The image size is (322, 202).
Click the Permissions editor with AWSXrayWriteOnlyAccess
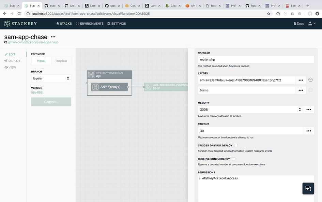click(256, 189)
